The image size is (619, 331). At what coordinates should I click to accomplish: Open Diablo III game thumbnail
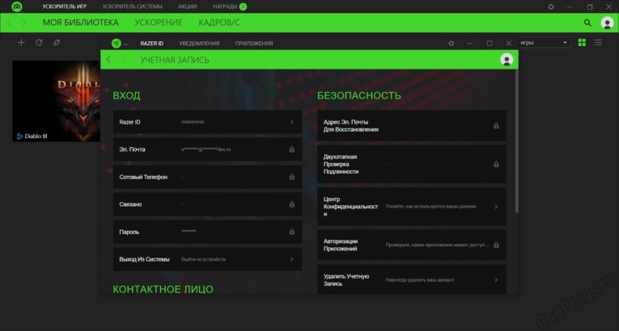57,101
